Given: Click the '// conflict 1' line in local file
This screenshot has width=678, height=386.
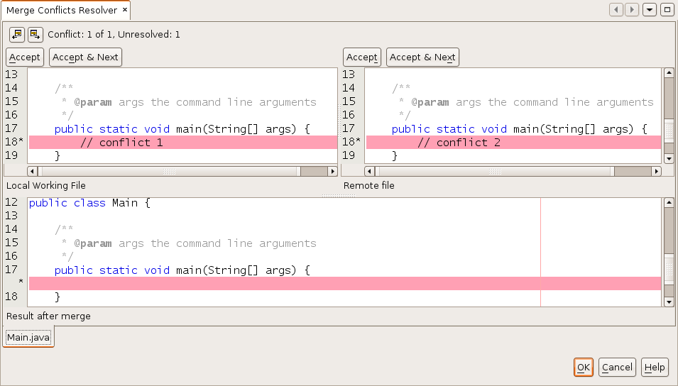Looking at the screenshot, I should (183, 142).
